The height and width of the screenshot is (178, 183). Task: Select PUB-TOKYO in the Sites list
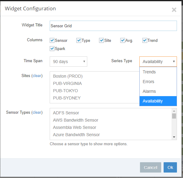65,91
